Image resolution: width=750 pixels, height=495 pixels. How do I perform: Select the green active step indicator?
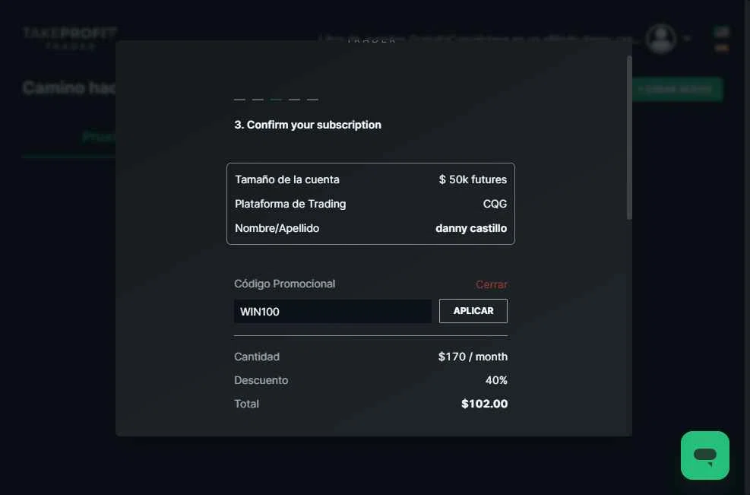click(276, 100)
